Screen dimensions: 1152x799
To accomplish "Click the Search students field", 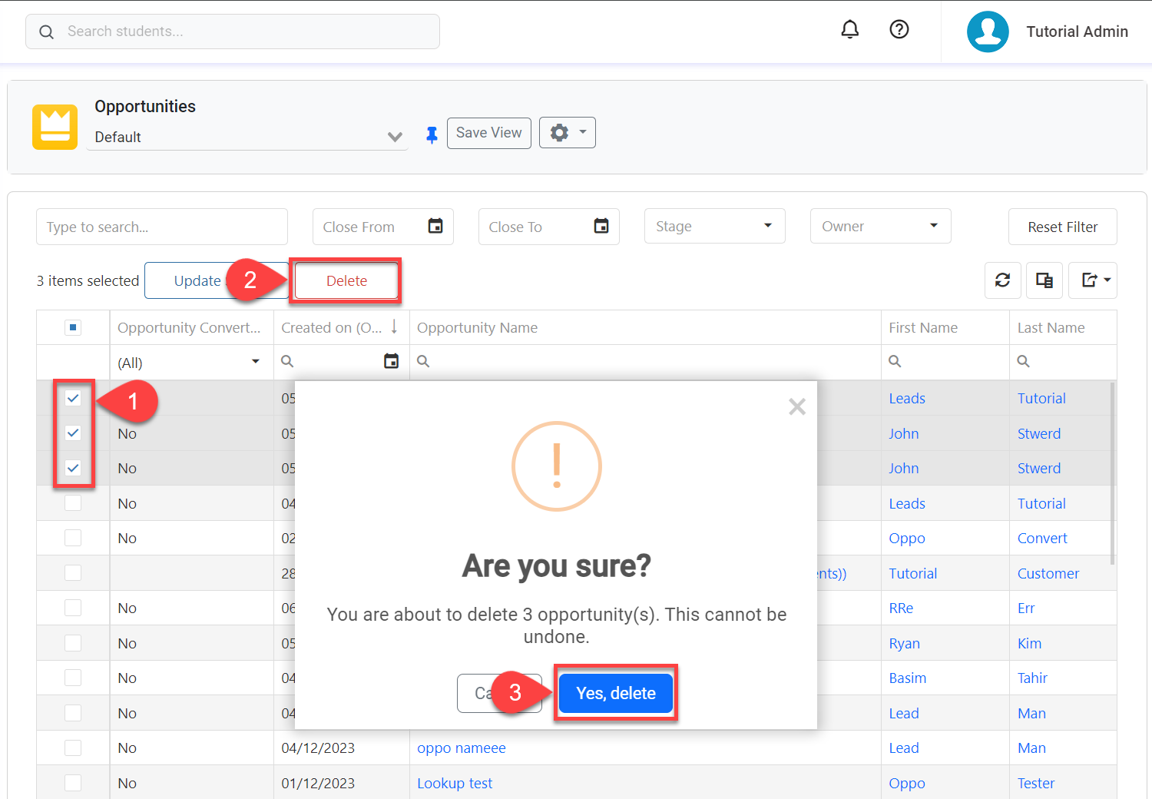I will [x=233, y=31].
